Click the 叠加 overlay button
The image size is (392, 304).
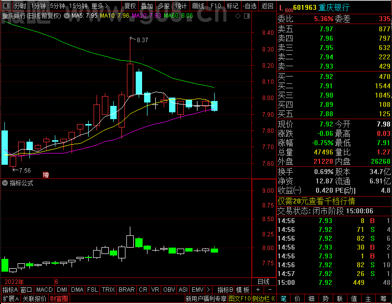point(147,6)
